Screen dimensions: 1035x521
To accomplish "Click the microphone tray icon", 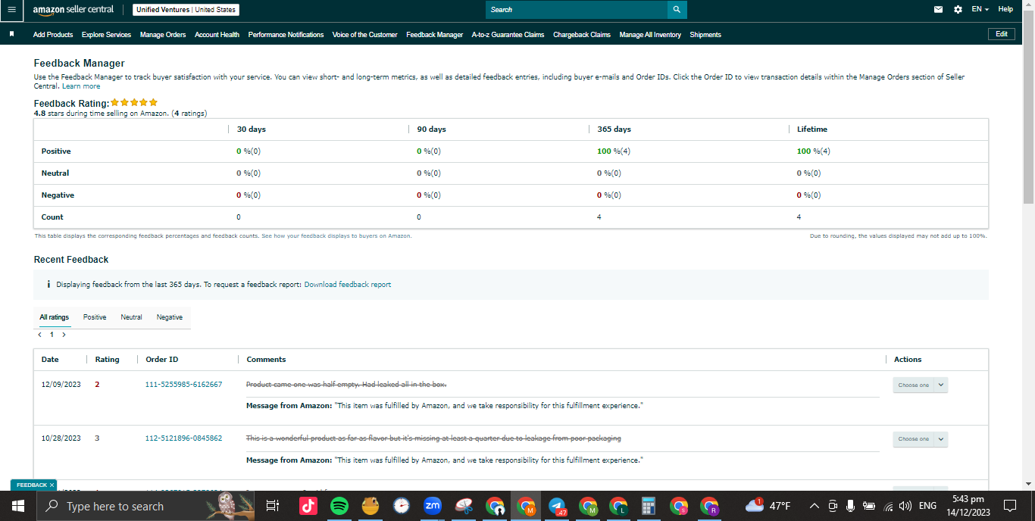I will pyautogui.click(x=851, y=506).
